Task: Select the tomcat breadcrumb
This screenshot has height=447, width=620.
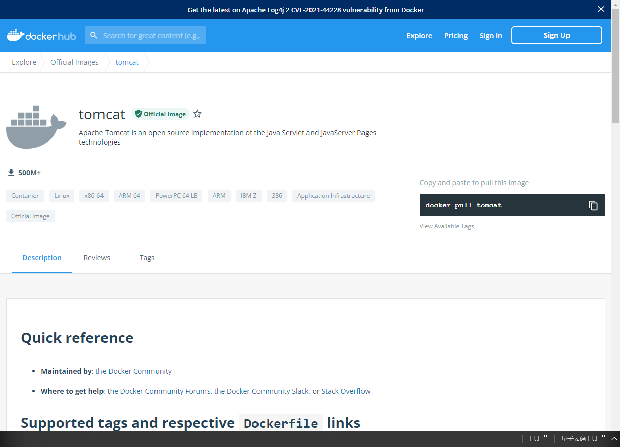Action: click(x=127, y=62)
